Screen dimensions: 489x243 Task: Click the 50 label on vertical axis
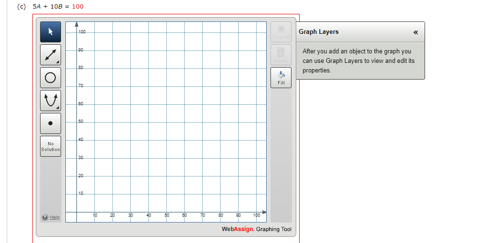click(x=81, y=121)
